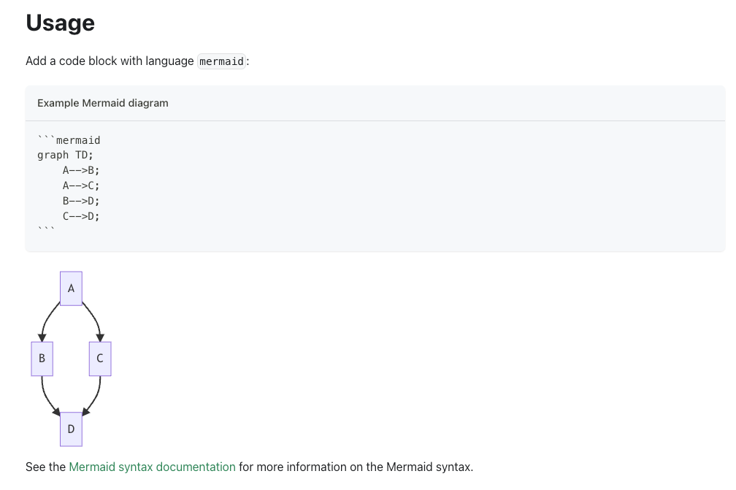Click node A in the diagram
This screenshot has width=736, height=490.
71,288
